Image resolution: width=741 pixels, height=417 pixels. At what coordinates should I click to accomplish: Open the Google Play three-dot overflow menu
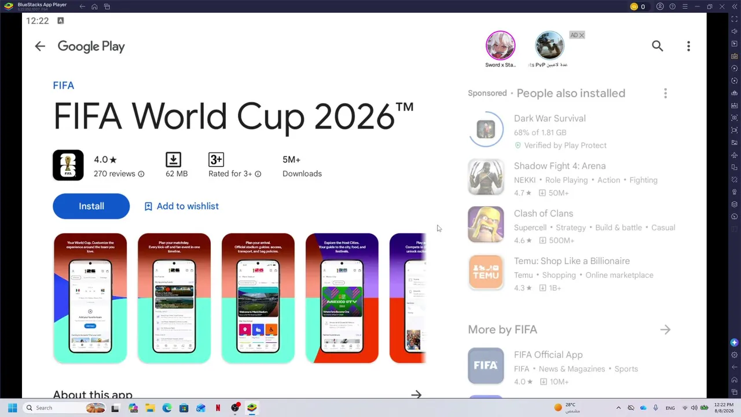(688, 46)
